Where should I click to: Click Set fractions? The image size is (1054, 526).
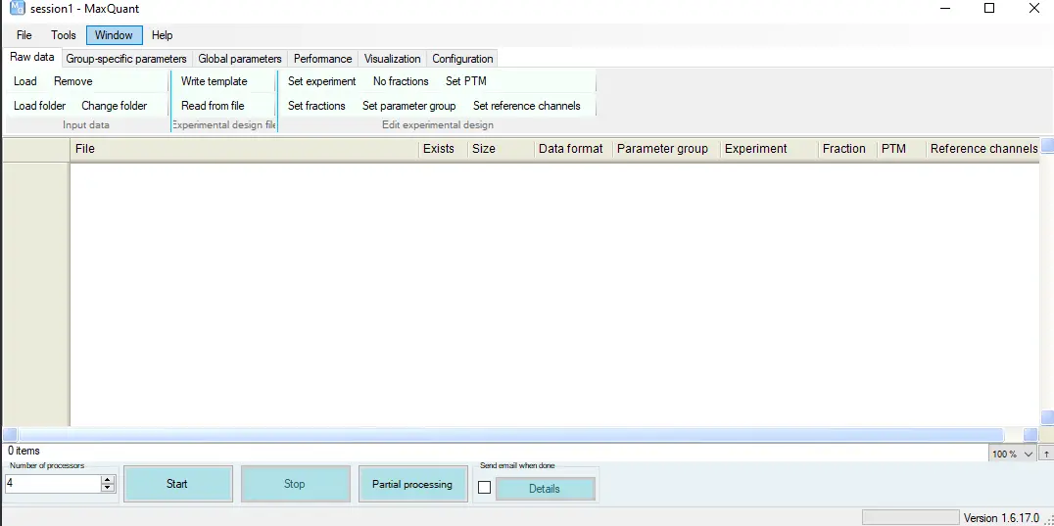click(316, 106)
